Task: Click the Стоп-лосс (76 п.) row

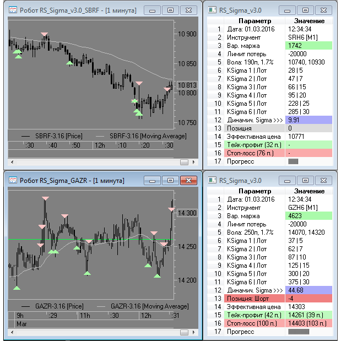Action: tap(273, 153)
